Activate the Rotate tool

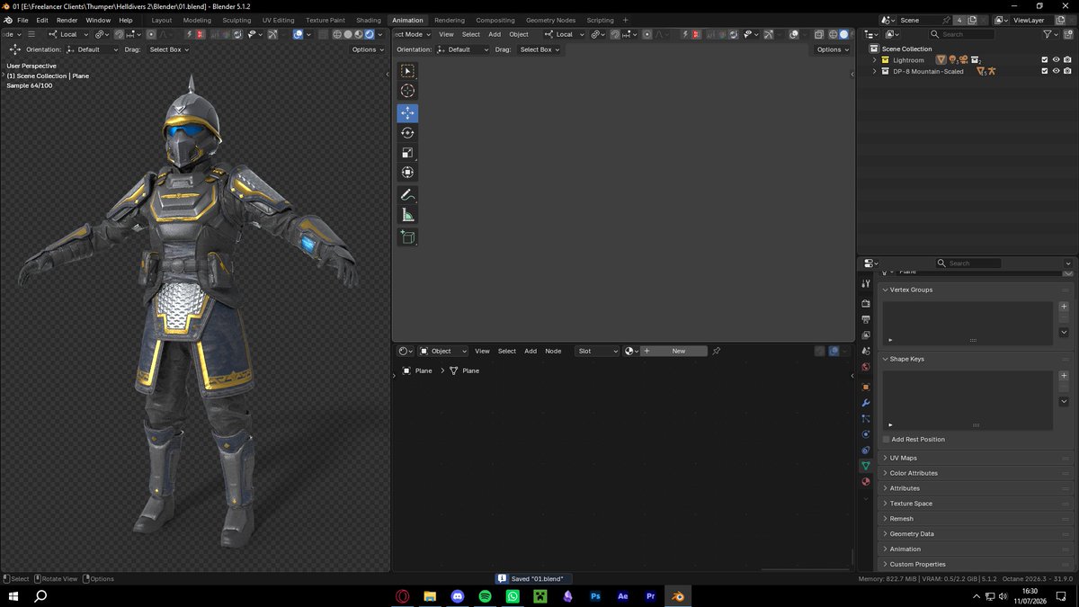(x=407, y=133)
